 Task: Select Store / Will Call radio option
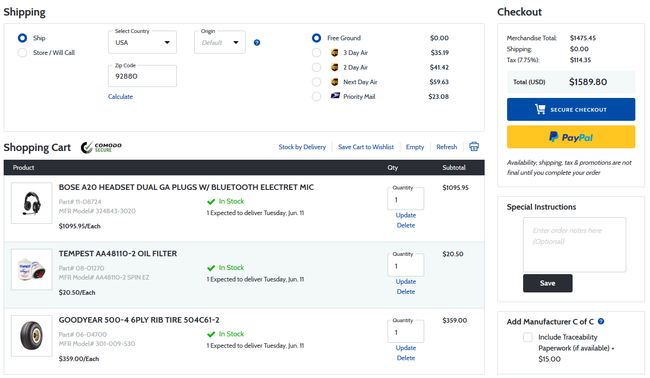click(x=22, y=53)
